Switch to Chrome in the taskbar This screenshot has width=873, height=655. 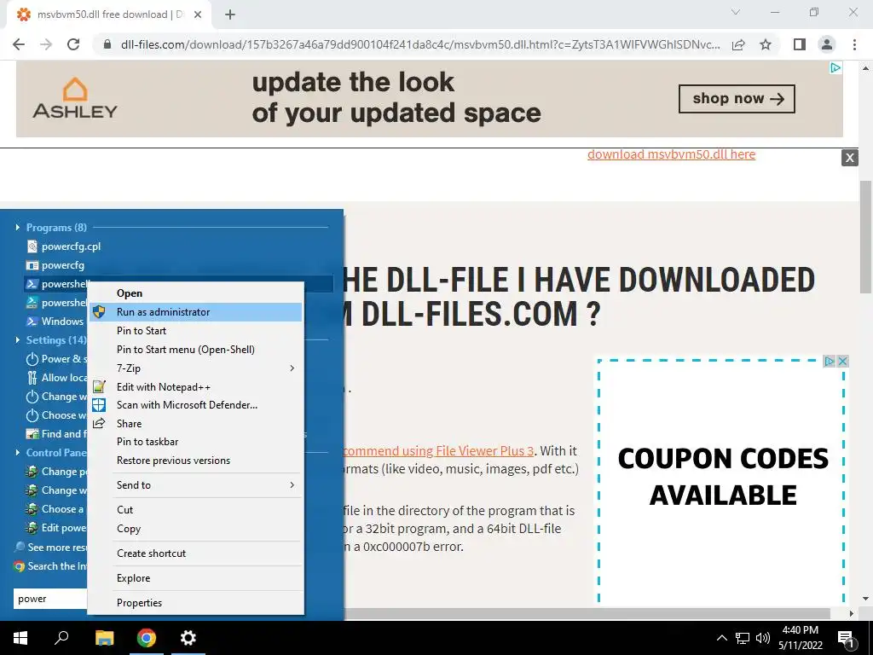(147, 638)
